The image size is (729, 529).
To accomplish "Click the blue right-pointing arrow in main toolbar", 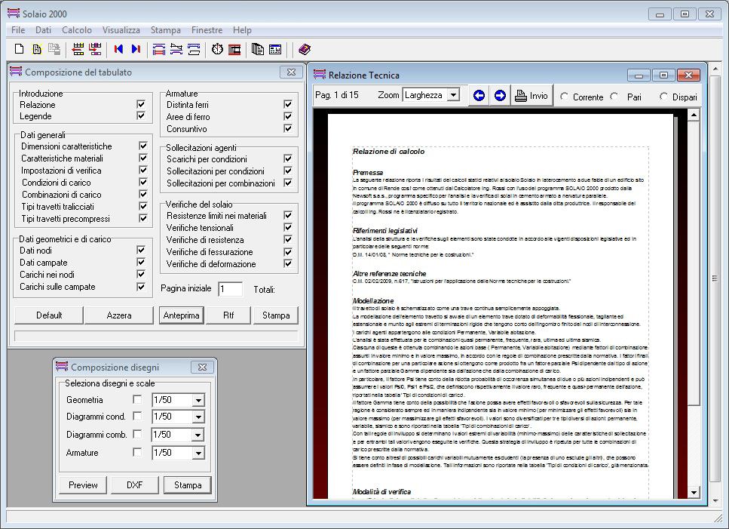I will point(136,49).
